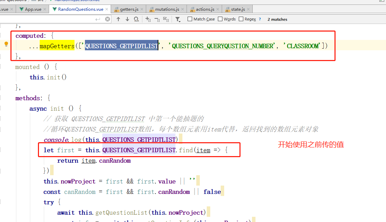Close the getters.js tab
This screenshot has width=386, height=222.
(x=142, y=9)
